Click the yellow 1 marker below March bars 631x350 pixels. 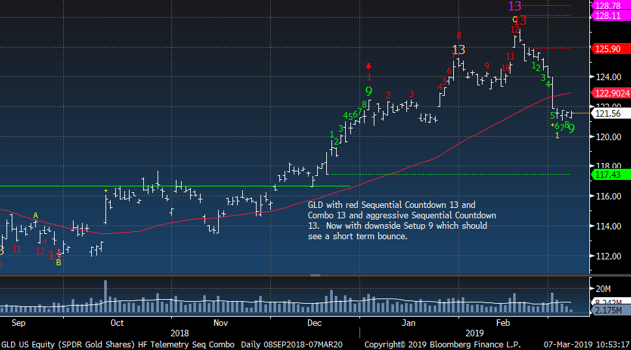(557, 136)
